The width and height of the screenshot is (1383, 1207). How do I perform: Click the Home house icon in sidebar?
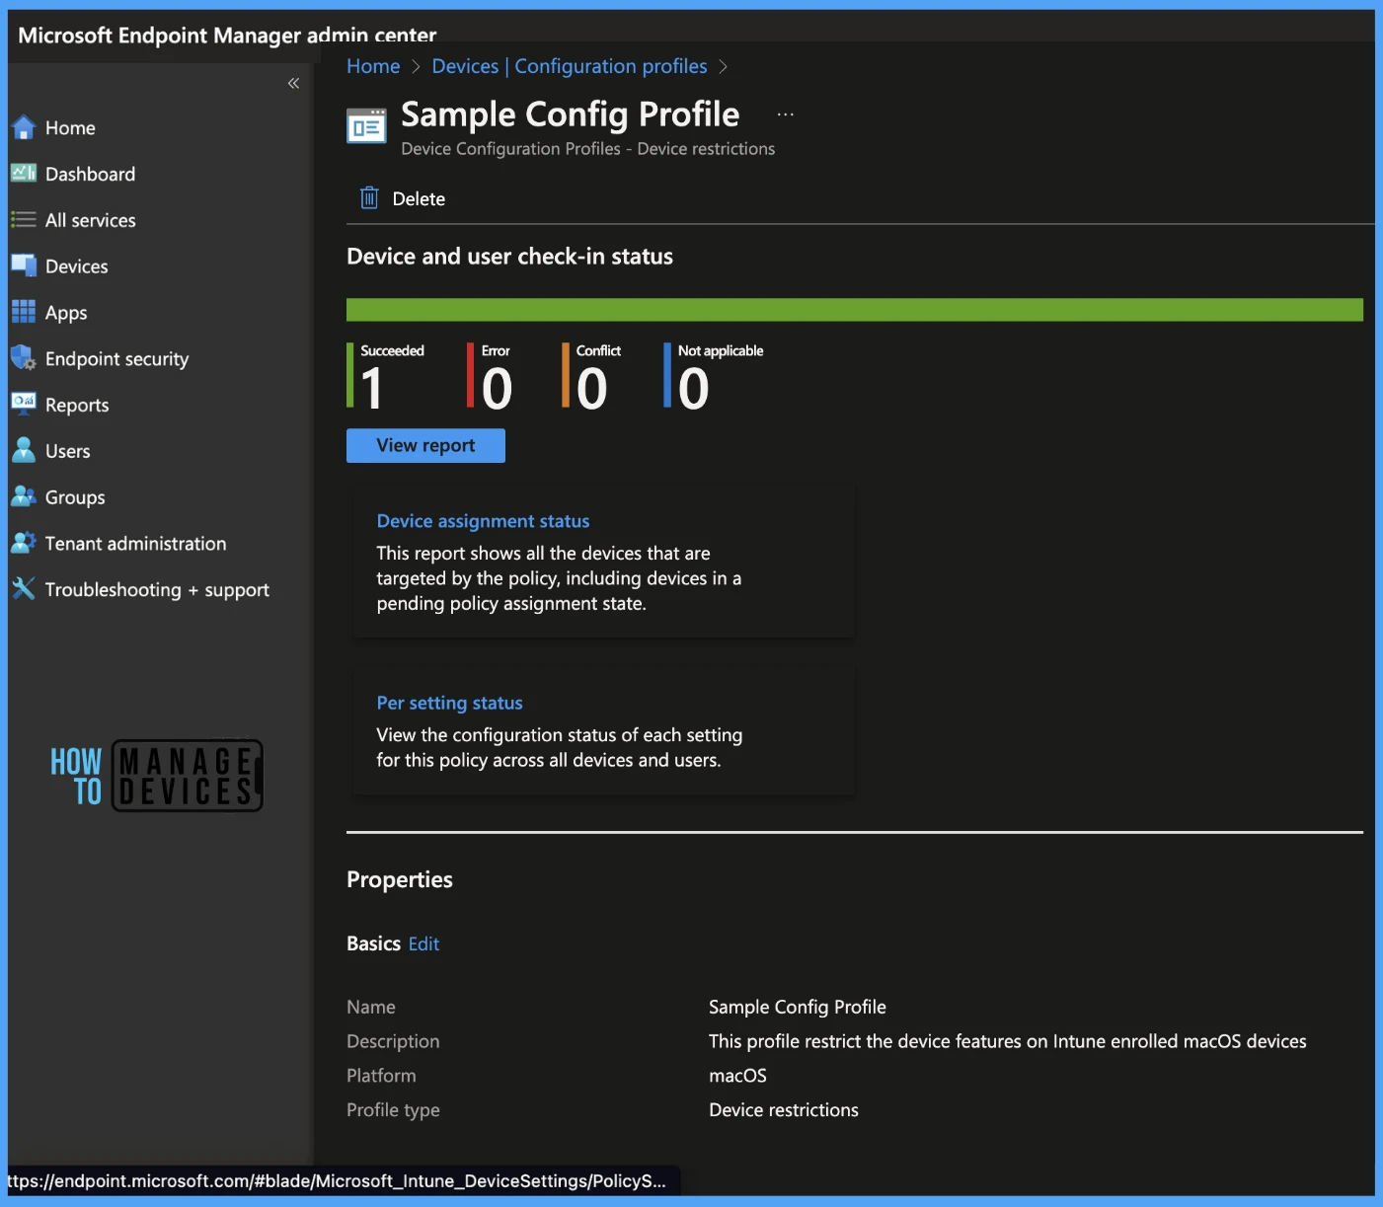coord(24,127)
